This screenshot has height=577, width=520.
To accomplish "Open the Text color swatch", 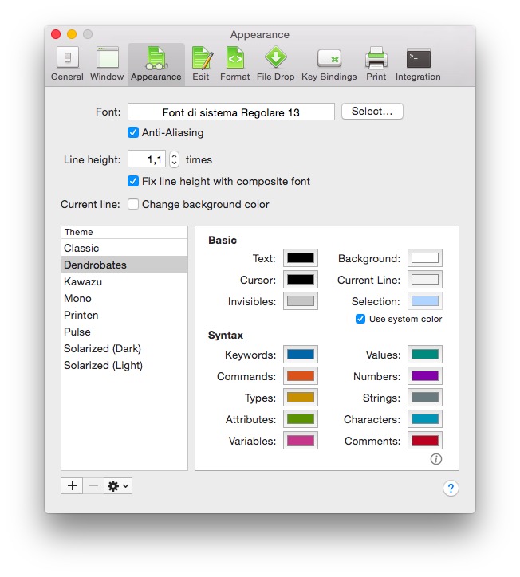I will tap(301, 258).
